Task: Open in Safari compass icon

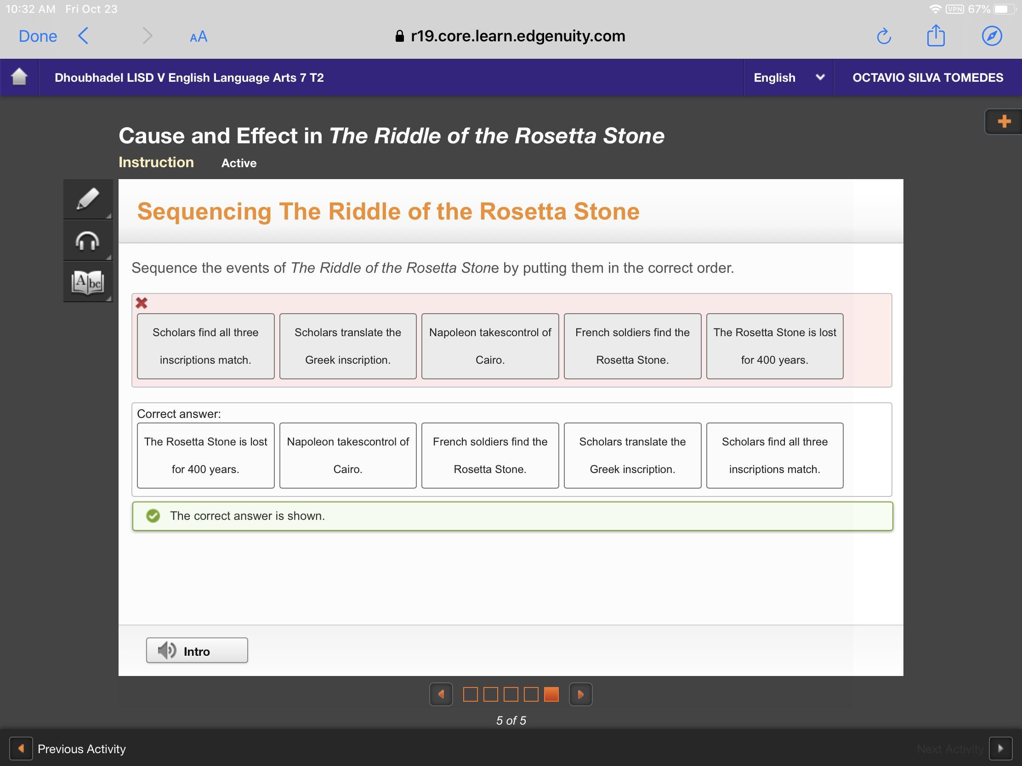Action: [992, 36]
